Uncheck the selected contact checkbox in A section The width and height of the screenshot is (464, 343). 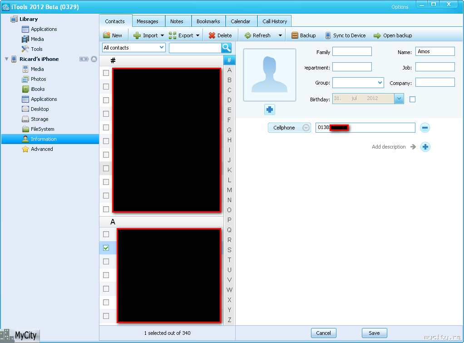click(106, 248)
